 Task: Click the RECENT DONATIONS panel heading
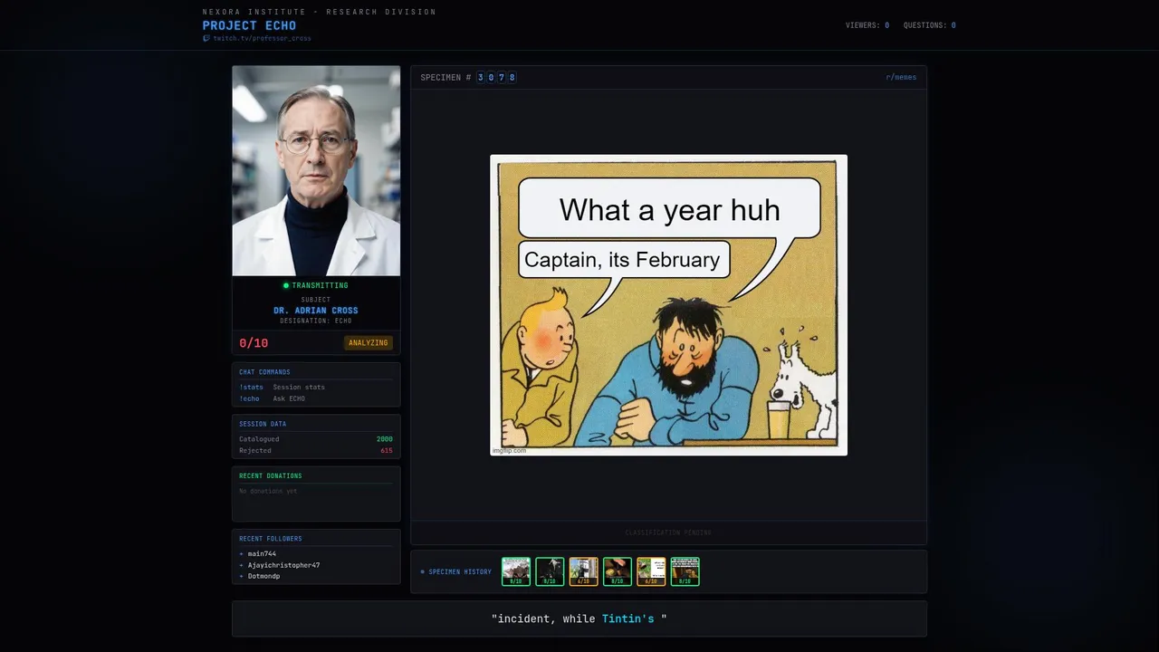(x=271, y=476)
